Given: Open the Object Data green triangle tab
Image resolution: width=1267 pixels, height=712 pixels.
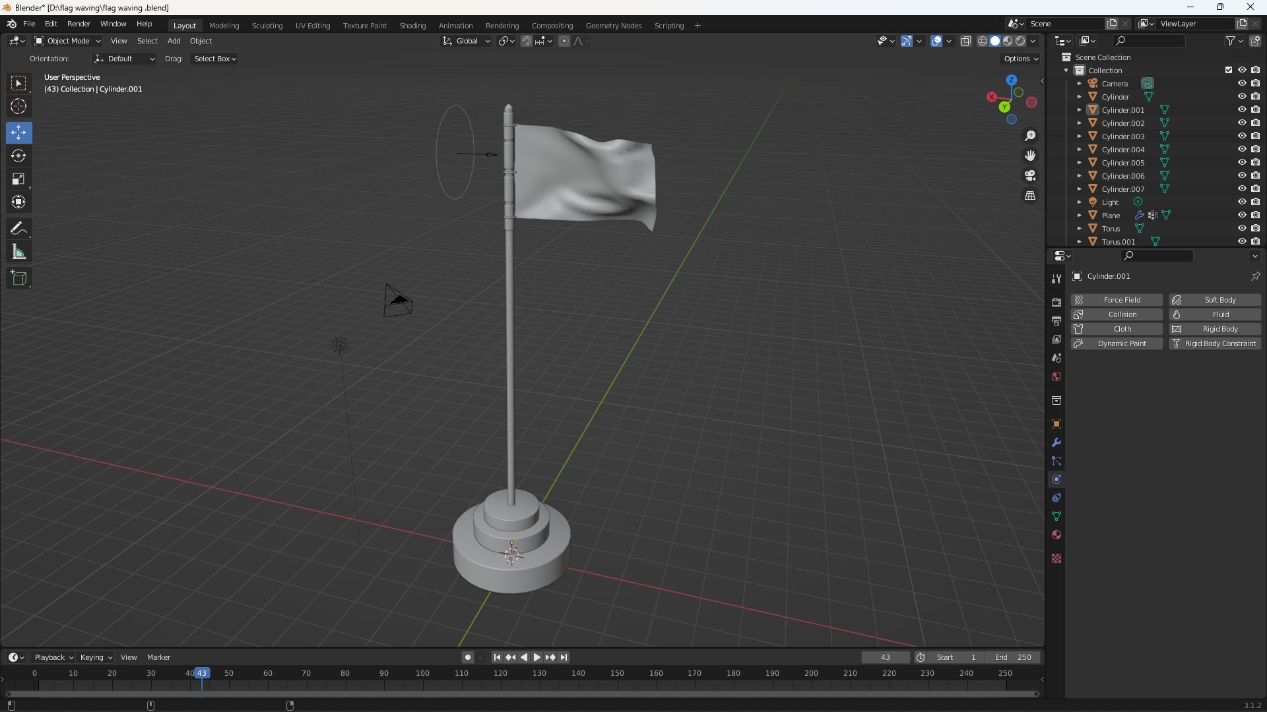Looking at the screenshot, I should [x=1056, y=516].
